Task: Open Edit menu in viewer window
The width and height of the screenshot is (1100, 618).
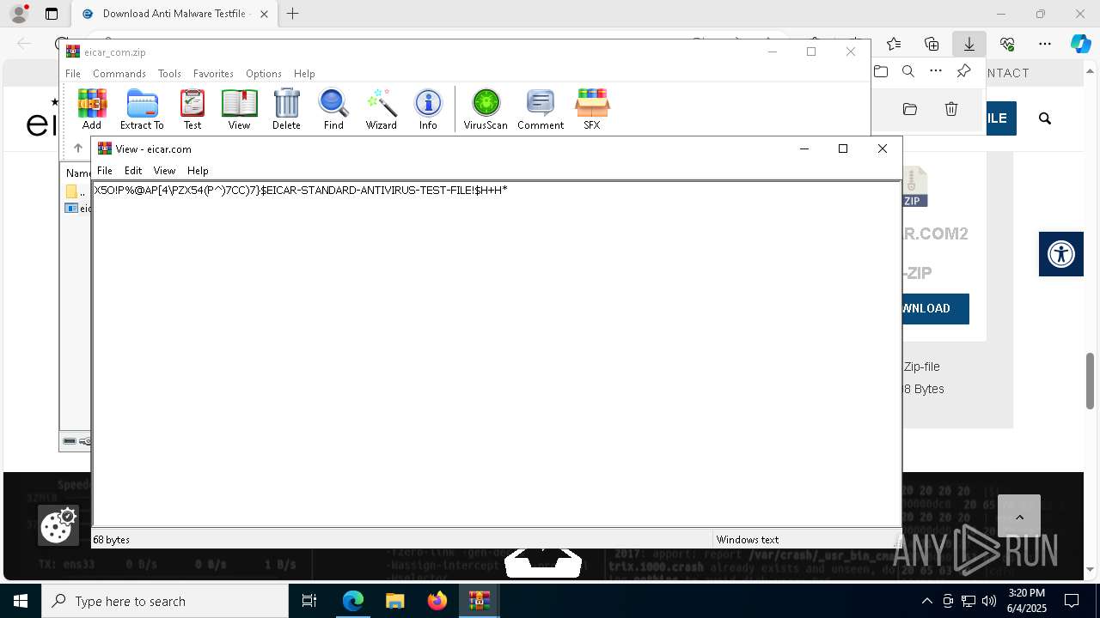Action: [x=133, y=171]
